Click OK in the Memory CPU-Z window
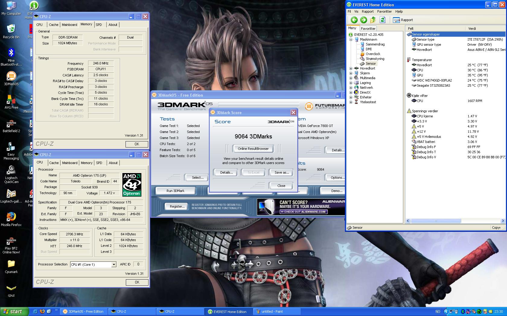Viewport: 507px width, 316px height. [x=137, y=144]
